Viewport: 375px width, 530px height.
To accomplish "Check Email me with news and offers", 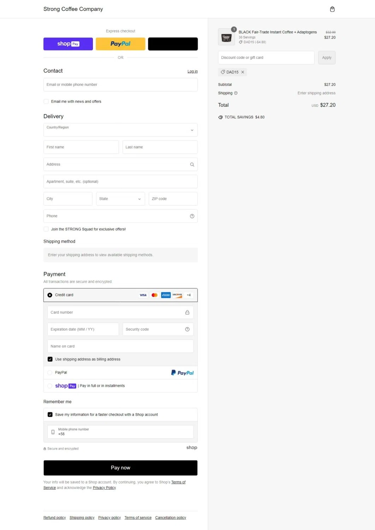I will [x=46, y=102].
